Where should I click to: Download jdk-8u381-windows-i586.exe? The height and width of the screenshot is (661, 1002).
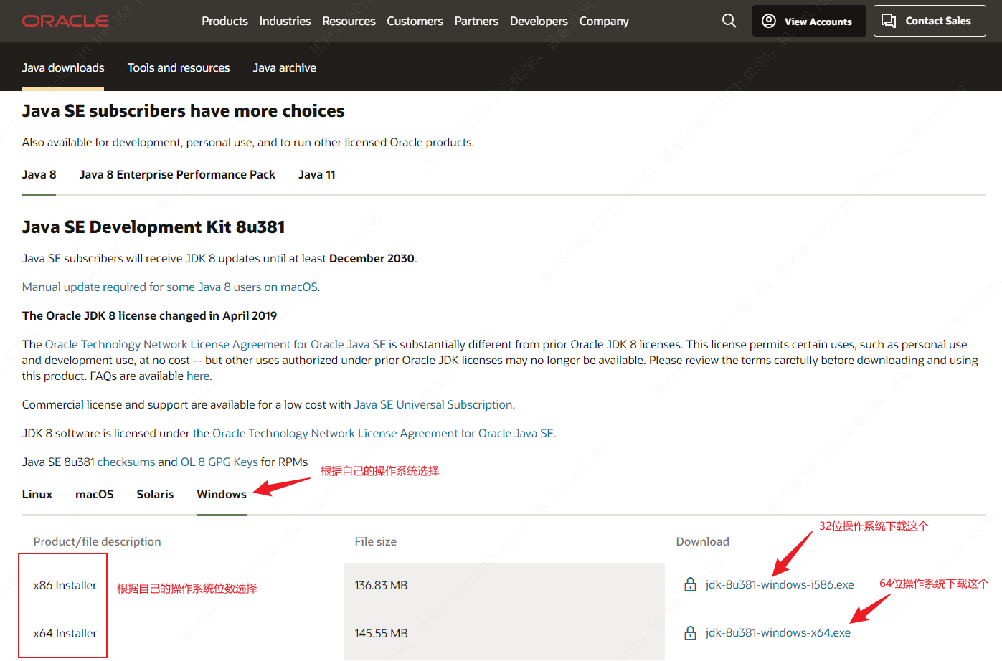click(780, 584)
